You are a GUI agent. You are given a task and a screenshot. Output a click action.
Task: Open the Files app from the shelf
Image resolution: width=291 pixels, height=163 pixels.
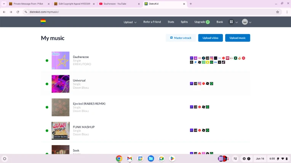pos(151,158)
